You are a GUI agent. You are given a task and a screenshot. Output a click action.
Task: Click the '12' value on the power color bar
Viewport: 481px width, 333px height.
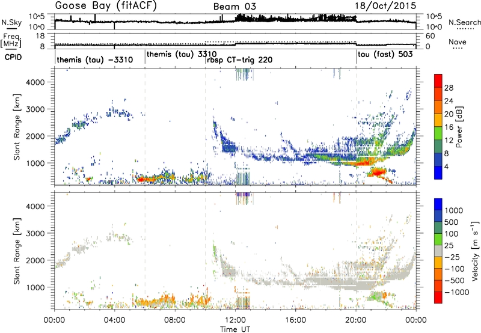click(x=449, y=141)
